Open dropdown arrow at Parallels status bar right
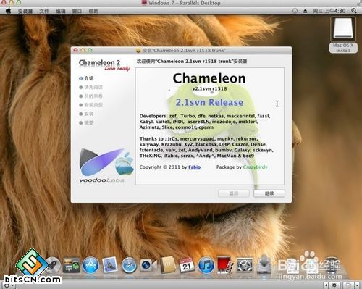The image size is (362, 289). [x=357, y=285]
